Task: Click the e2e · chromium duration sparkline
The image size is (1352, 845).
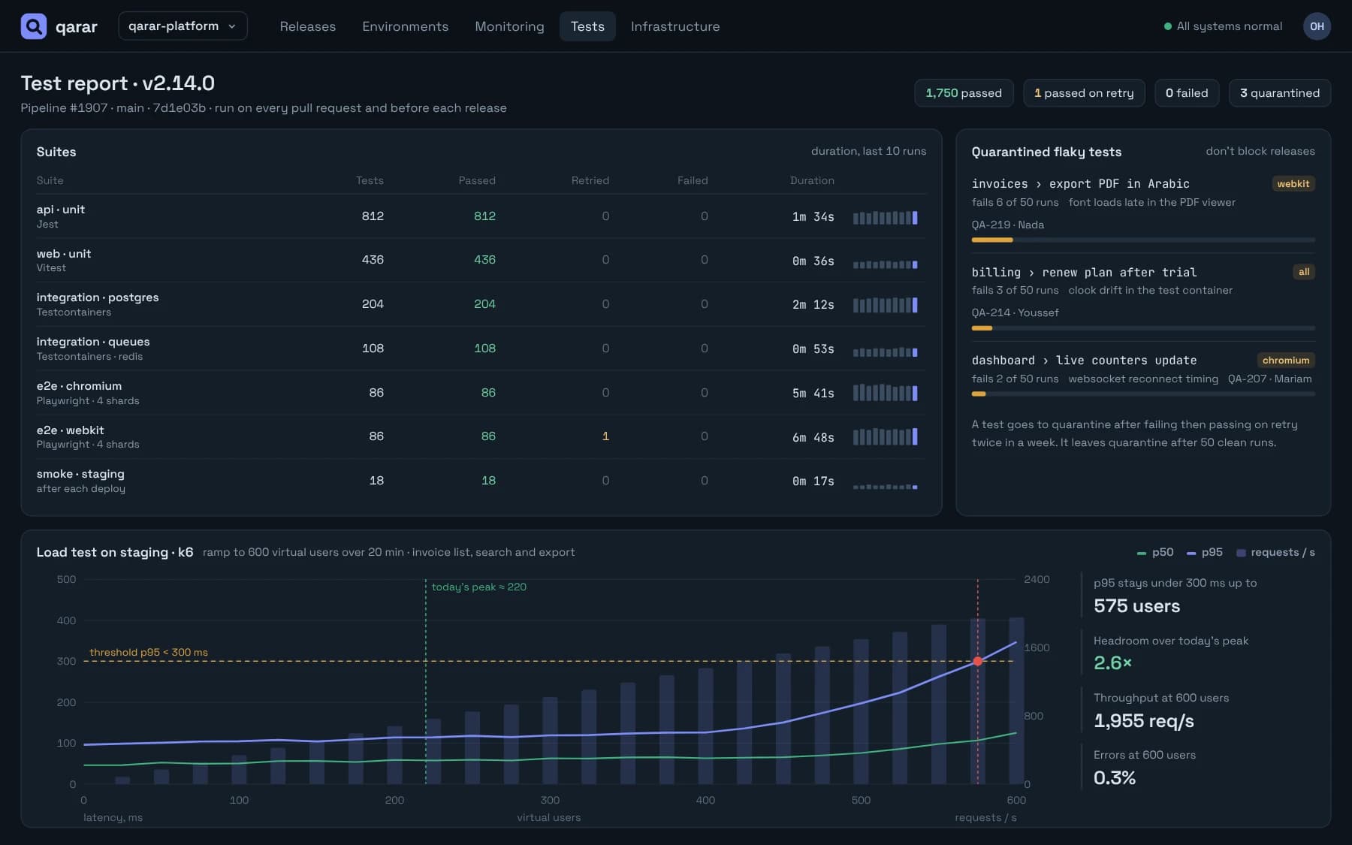Action: (885, 392)
